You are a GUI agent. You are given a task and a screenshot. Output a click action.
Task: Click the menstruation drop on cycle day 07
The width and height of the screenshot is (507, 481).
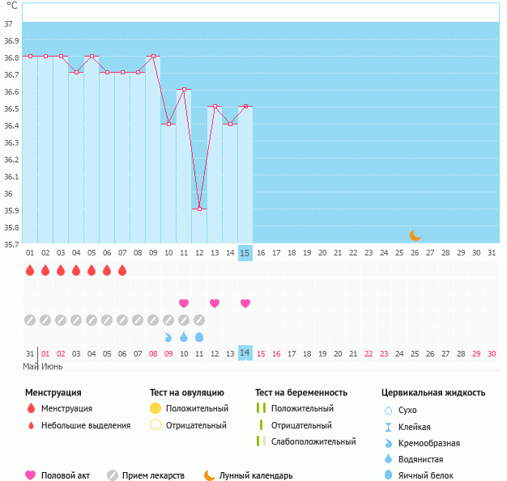click(122, 270)
